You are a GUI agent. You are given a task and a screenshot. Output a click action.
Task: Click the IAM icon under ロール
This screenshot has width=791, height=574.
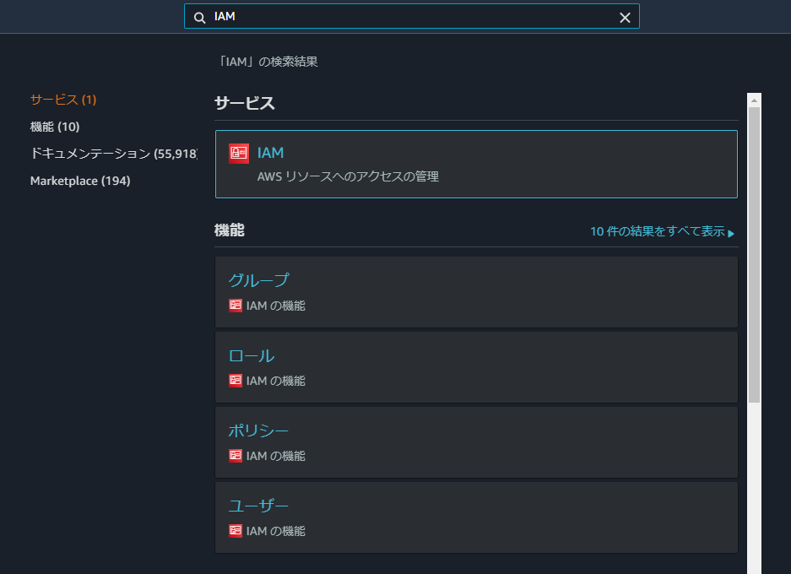(235, 381)
